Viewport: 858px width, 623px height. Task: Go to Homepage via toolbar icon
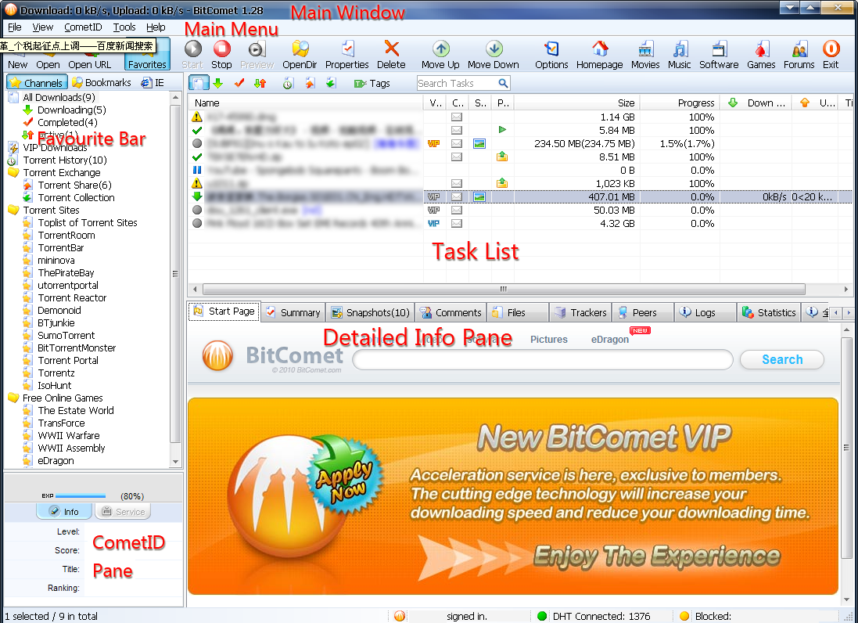pyautogui.click(x=600, y=49)
